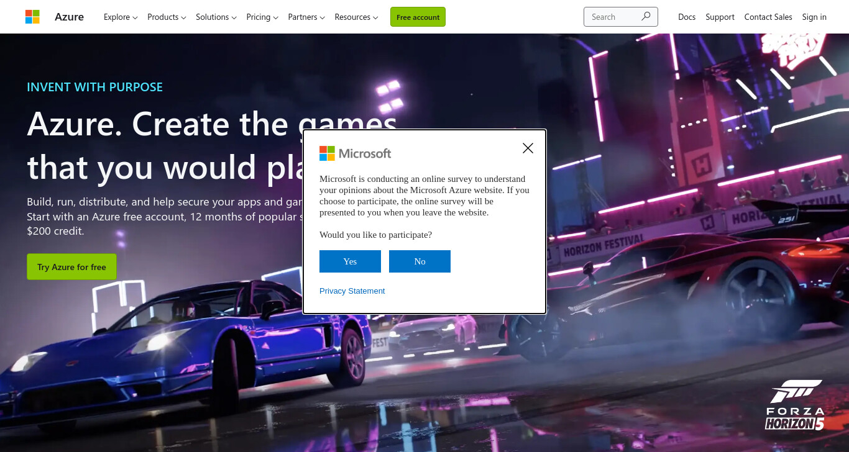The image size is (849, 452).
Task: Expand the Explore menu
Action: coord(121,17)
